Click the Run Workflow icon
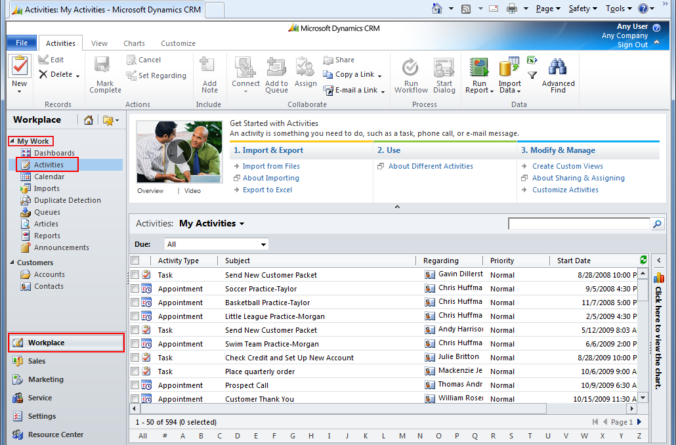Viewport: 676px width, 445px height. point(411,67)
